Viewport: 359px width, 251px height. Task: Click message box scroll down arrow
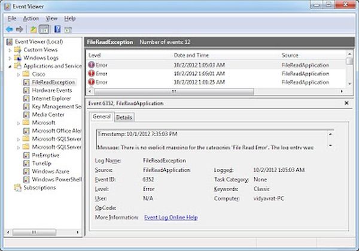point(330,146)
